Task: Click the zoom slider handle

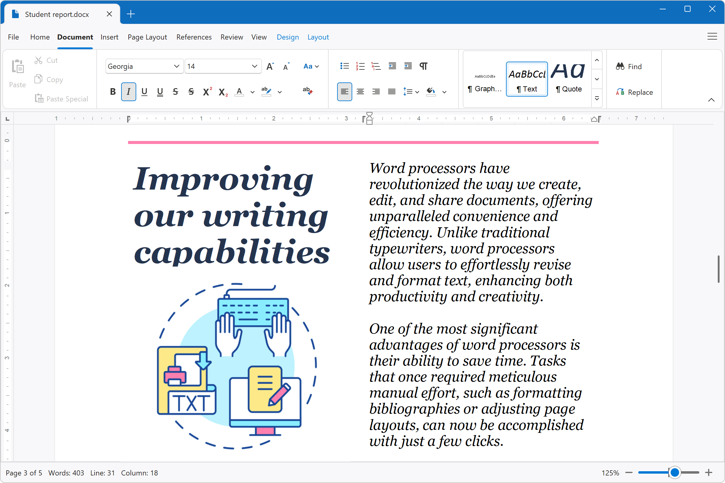Action: click(x=675, y=472)
